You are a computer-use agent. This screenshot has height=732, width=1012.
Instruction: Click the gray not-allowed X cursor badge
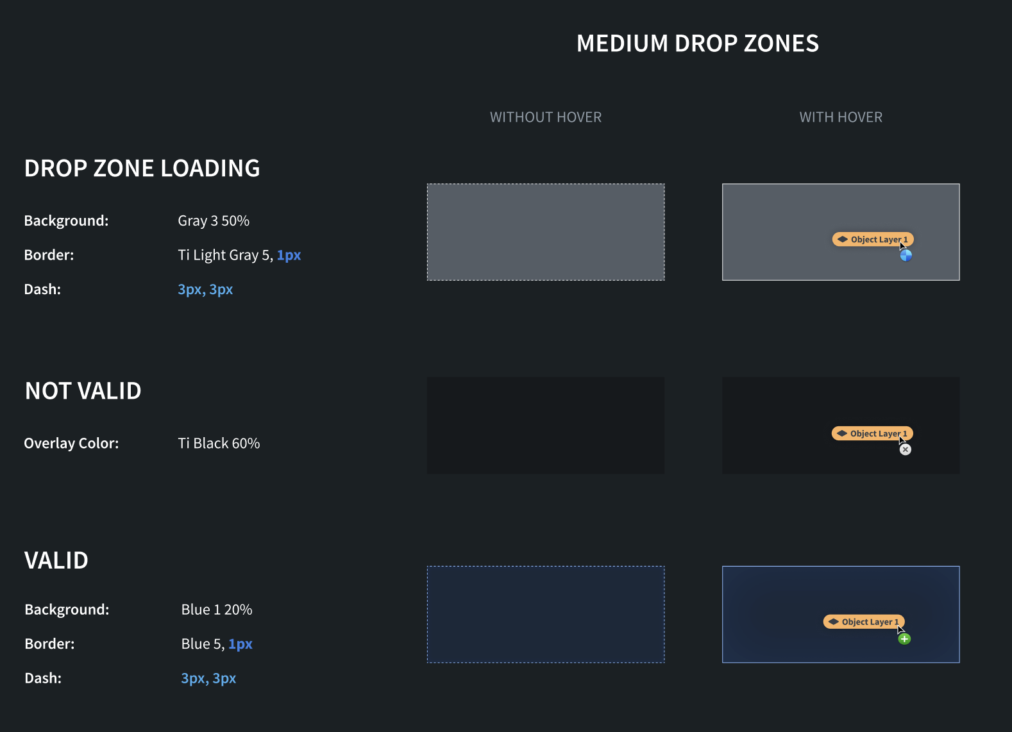[x=905, y=449]
